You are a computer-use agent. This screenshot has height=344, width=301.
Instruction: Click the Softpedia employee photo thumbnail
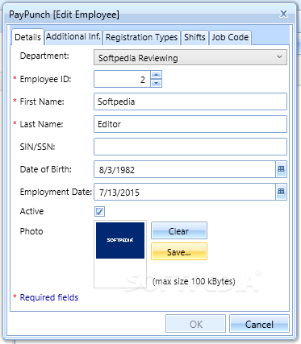tap(120, 240)
